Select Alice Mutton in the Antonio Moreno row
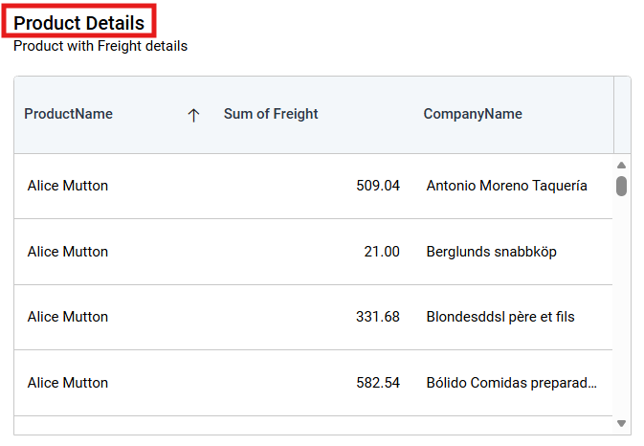 pyautogui.click(x=68, y=186)
